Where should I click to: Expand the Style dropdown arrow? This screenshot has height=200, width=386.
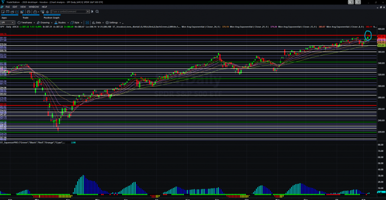click(82, 23)
